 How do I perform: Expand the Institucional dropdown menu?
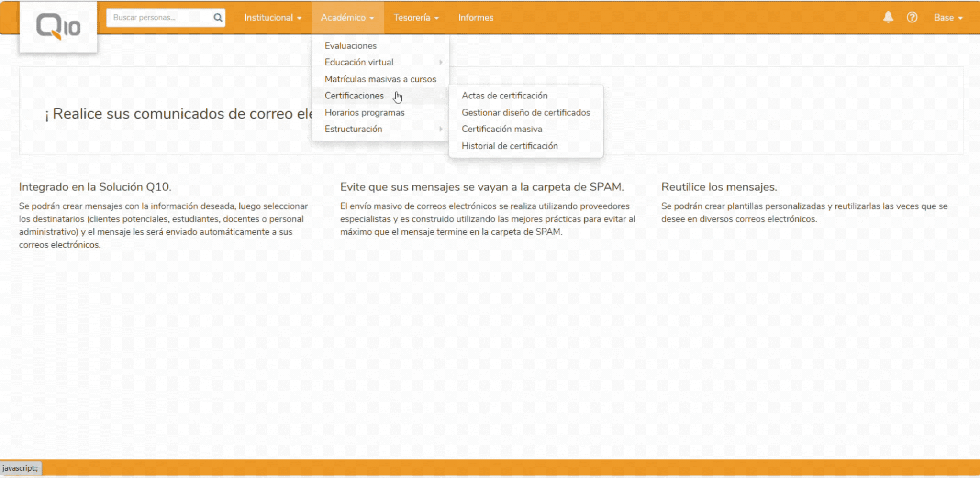pos(272,18)
